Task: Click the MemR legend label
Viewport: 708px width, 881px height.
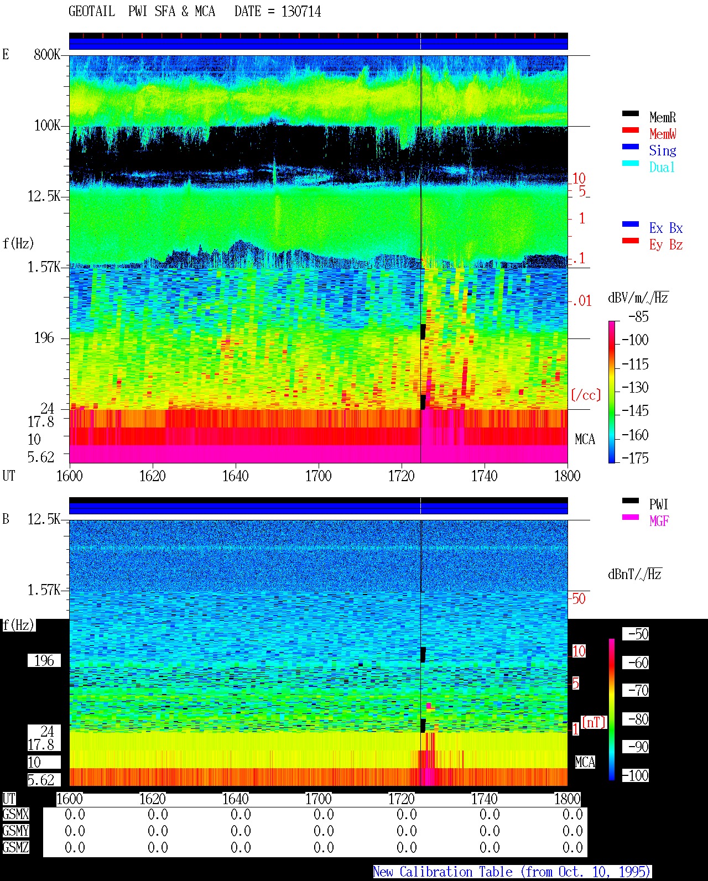Action: (663, 117)
